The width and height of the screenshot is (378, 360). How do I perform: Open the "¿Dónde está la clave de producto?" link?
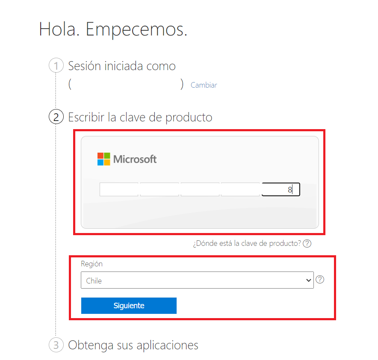coord(247,244)
